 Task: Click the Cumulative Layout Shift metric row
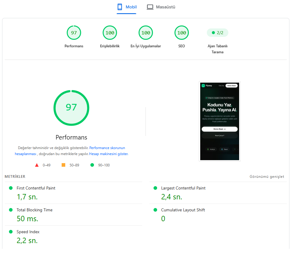pos(218,215)
